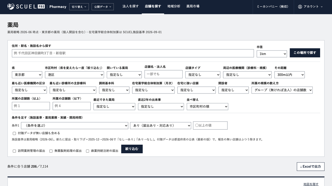
Task: Click the 絞り込む button
Action: coord(132,149)
